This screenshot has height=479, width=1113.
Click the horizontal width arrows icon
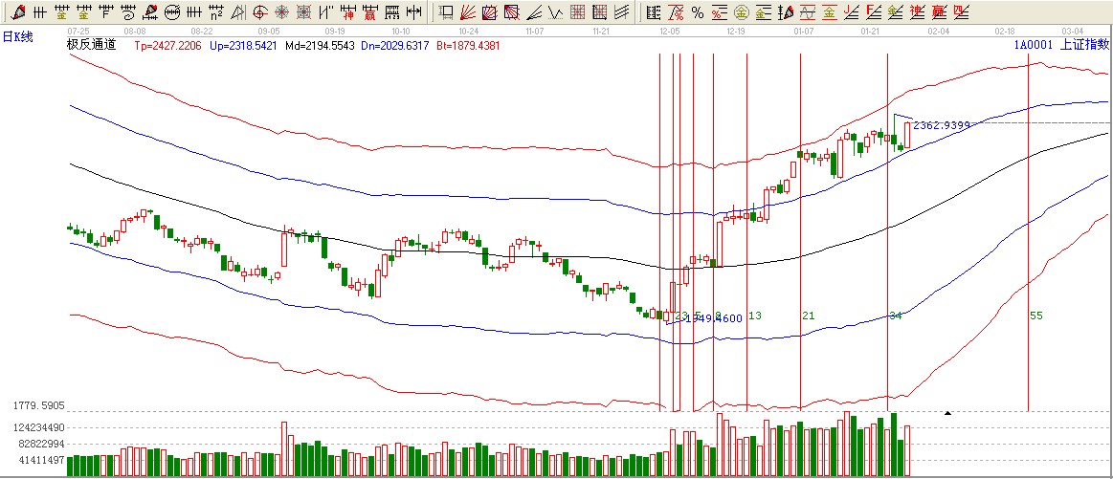[413, 12]
